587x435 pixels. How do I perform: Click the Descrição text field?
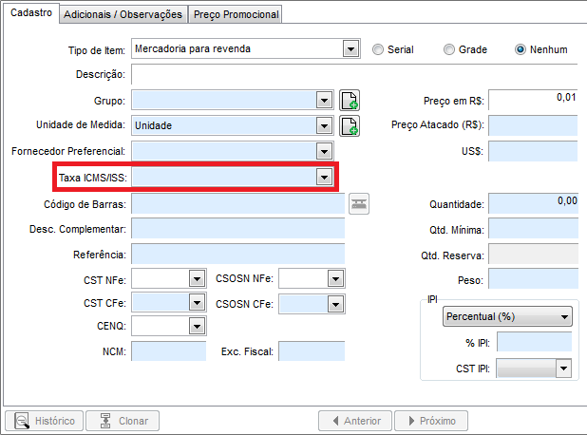[x=353, y=74]
